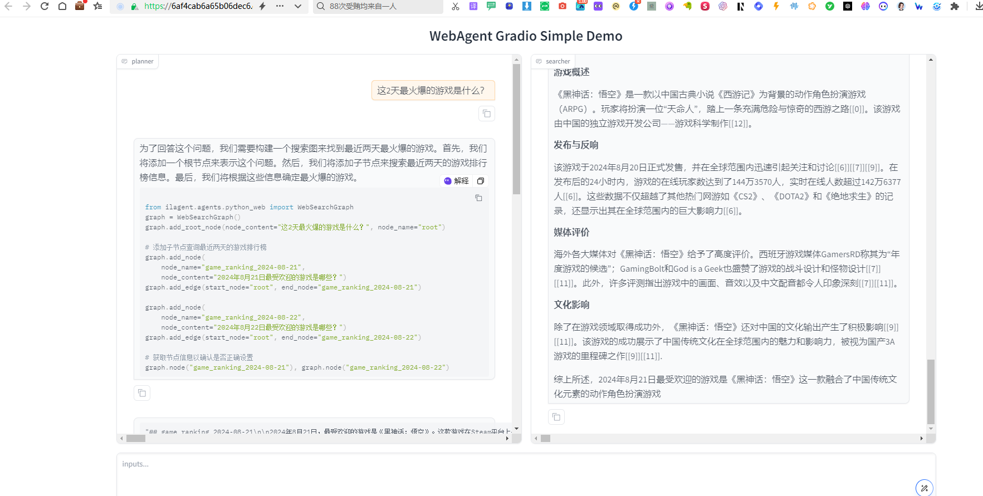This screenshot has width=983, height=496.
Task: Open the browser downloads arrow icon
Action: tap(979, 7)
